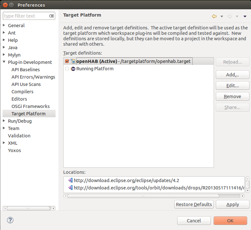Open the OSGi Frameworks preference page

(x=30, y=106)
